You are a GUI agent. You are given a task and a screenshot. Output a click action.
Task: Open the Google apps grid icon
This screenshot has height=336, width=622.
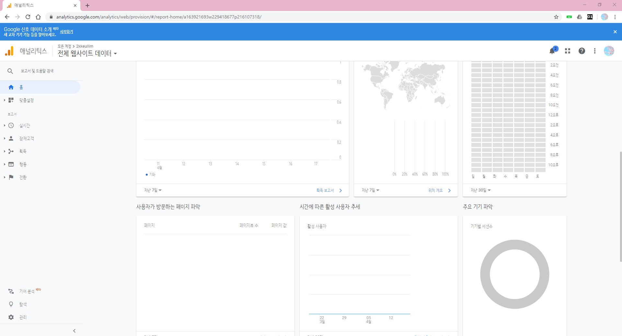pos(568,51)
